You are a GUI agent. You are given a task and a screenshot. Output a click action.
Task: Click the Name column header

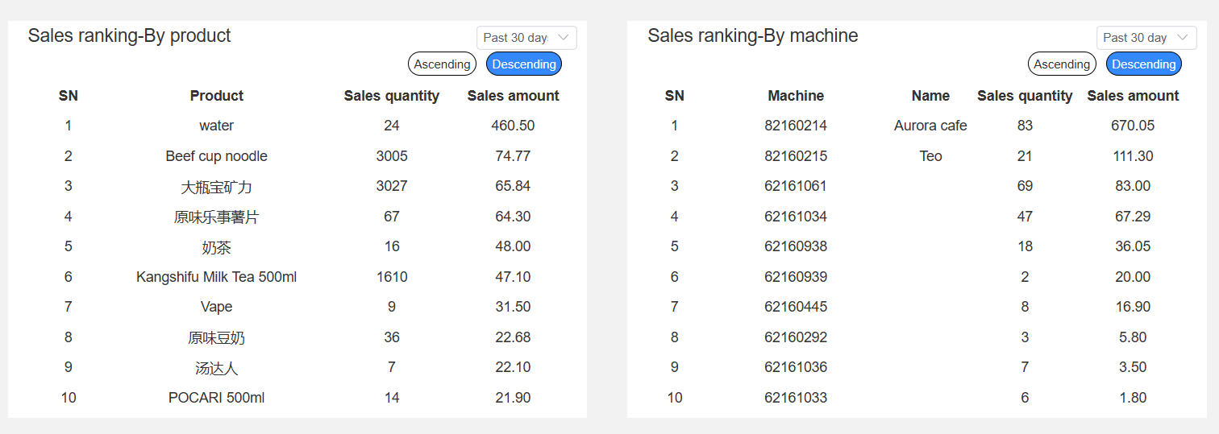(x=930, y=96)
